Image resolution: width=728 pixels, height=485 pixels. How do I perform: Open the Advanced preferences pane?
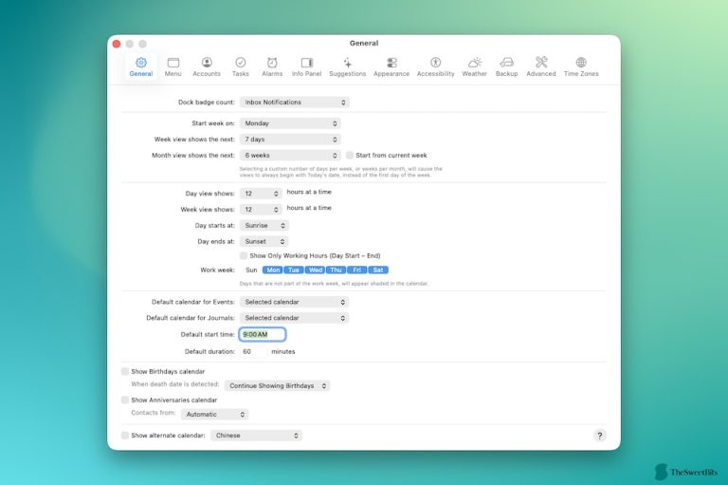pos(541,66)
